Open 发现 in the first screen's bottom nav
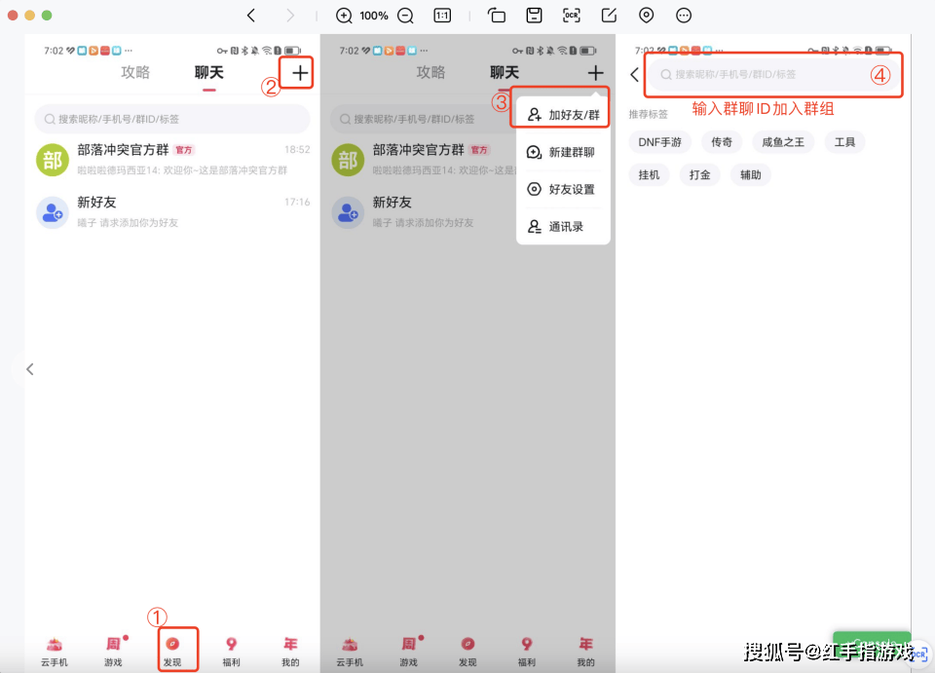935x673 pixels. click(172, 652)
